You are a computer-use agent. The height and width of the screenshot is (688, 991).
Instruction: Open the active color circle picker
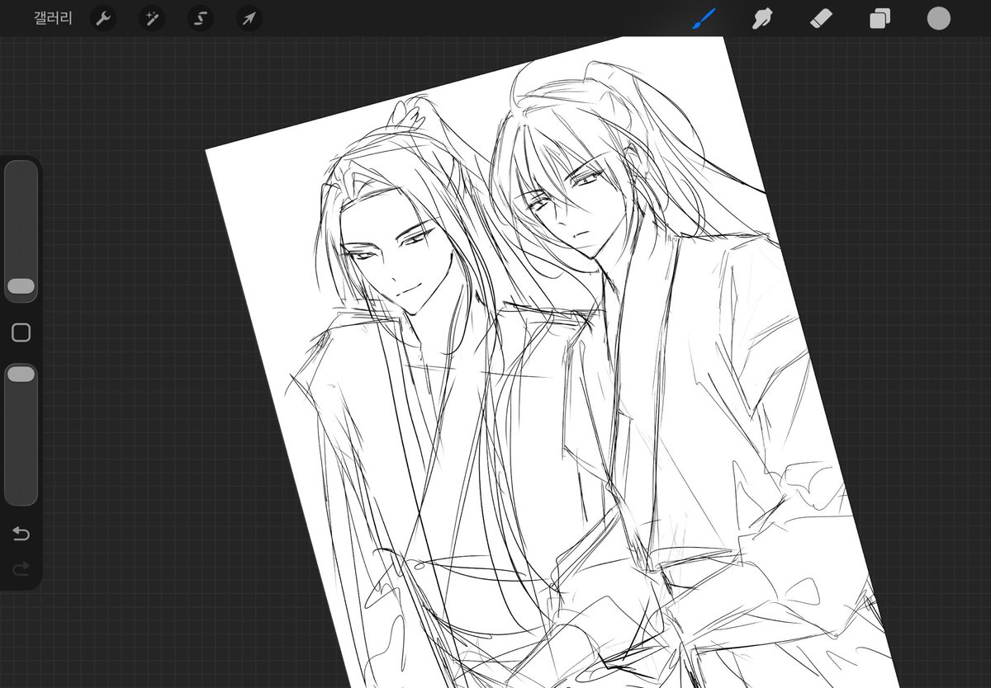[x=938, y=18]
